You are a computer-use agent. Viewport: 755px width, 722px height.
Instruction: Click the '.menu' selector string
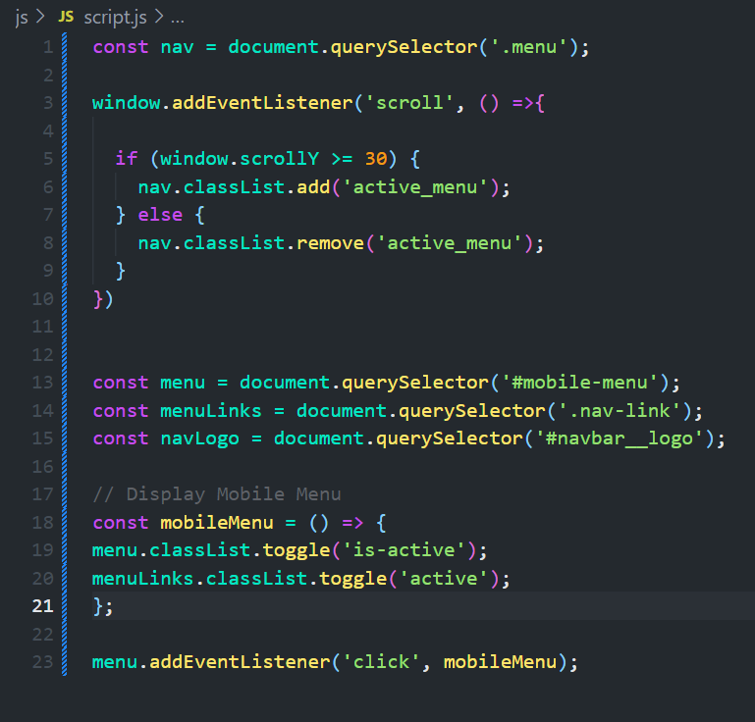[x=529, y=47]
